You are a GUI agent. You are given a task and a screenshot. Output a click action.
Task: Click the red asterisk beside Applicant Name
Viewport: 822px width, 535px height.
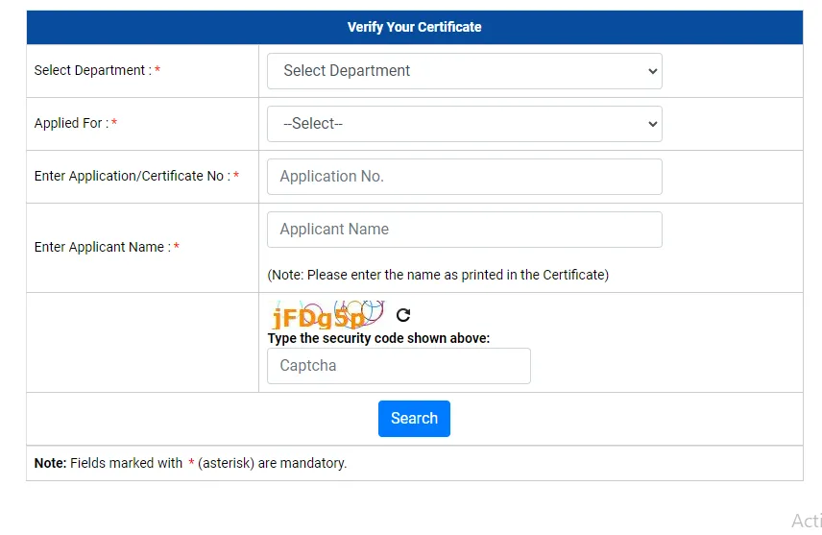pyautogui.click(x=177, y=248)
